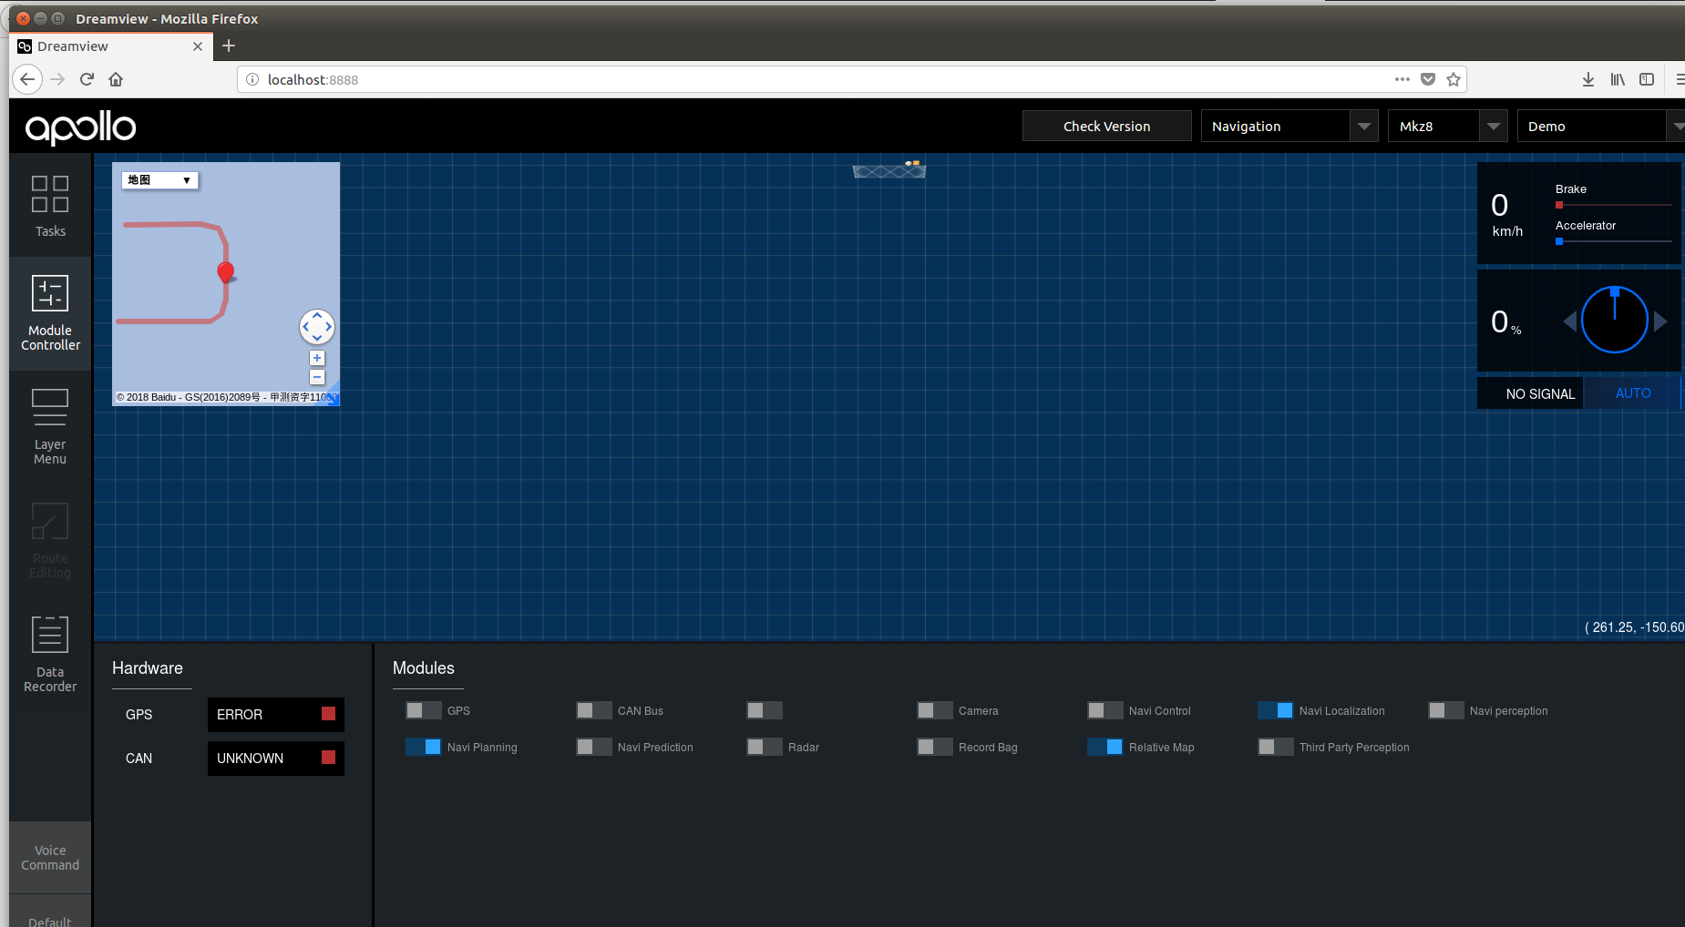Expand the Mkz8 vehicle dropdown
Viewport: 1685px width, 927px height.
[1446, 126]
